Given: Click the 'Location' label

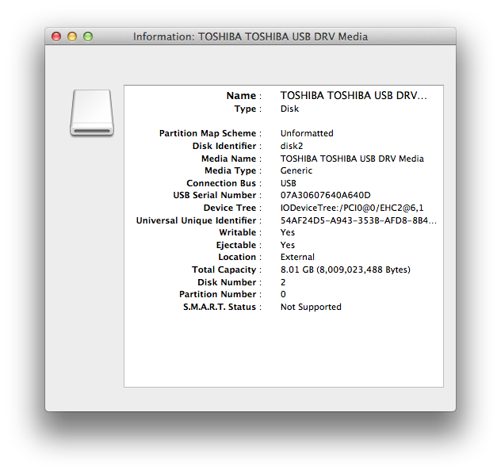Looking at the screenshot, I should 237,257.
